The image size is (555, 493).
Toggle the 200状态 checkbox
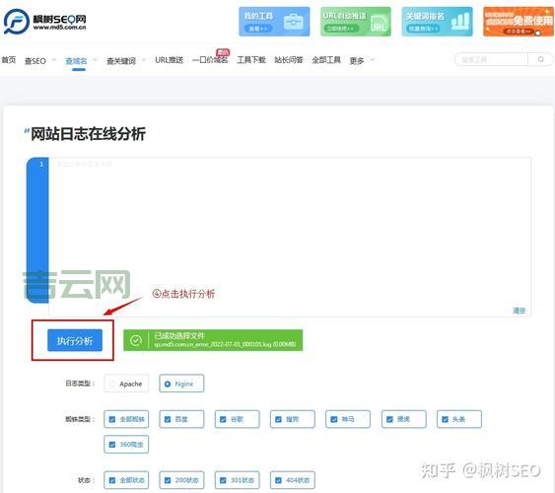click(181, 480)
